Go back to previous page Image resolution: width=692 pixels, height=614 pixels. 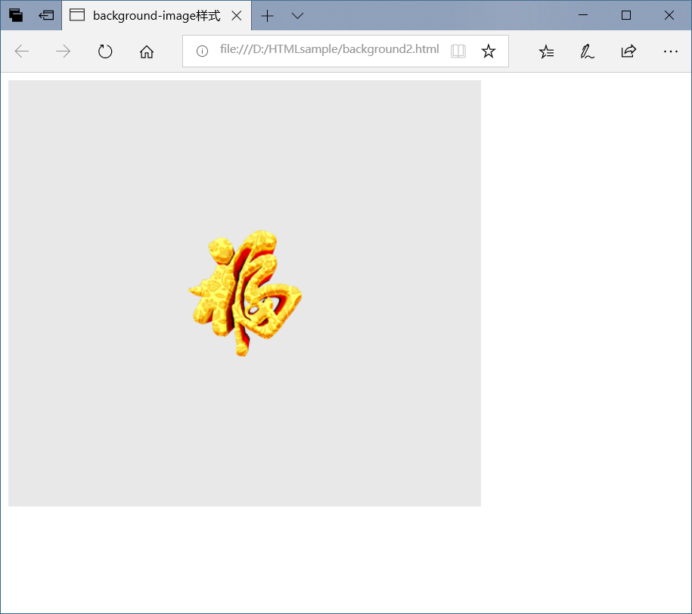click(x=22, y=51)
